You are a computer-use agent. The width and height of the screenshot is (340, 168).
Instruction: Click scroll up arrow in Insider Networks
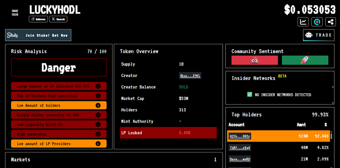[x=333, y=87]
